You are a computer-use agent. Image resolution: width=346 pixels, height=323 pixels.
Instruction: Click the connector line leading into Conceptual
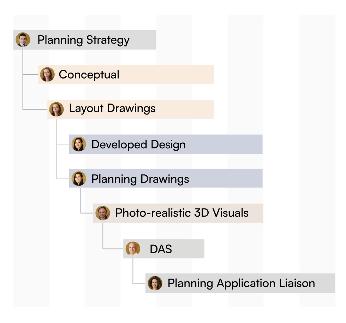(x=30, y=74)
